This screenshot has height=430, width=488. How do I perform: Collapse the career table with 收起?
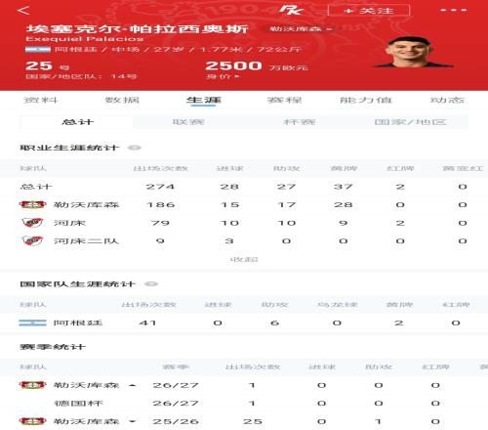point(244,260)
